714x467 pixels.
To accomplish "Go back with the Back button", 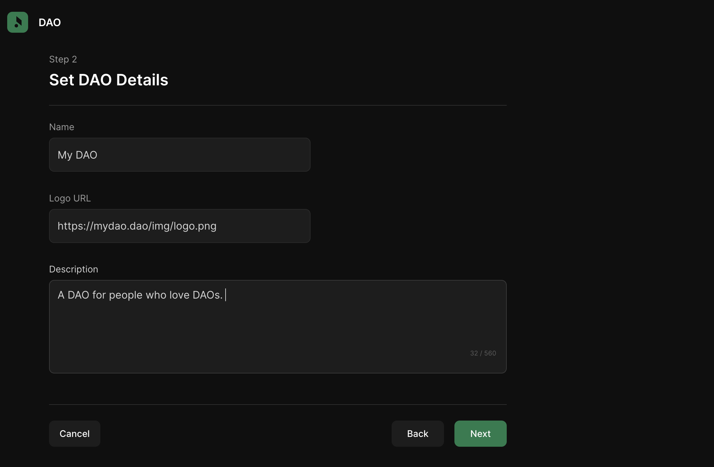I will [417, 434].
